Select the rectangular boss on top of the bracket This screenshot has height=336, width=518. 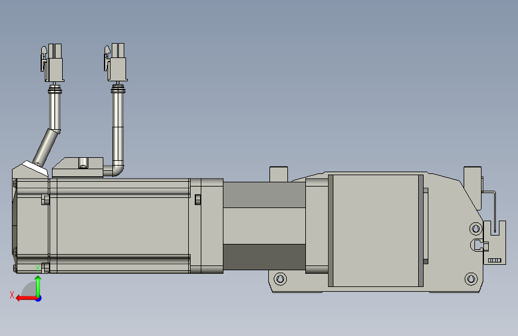coord(278,174)
